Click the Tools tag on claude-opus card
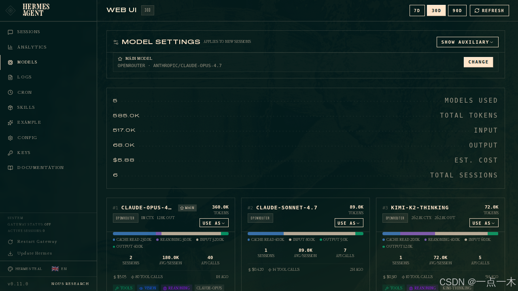 [x=124, y=288]
